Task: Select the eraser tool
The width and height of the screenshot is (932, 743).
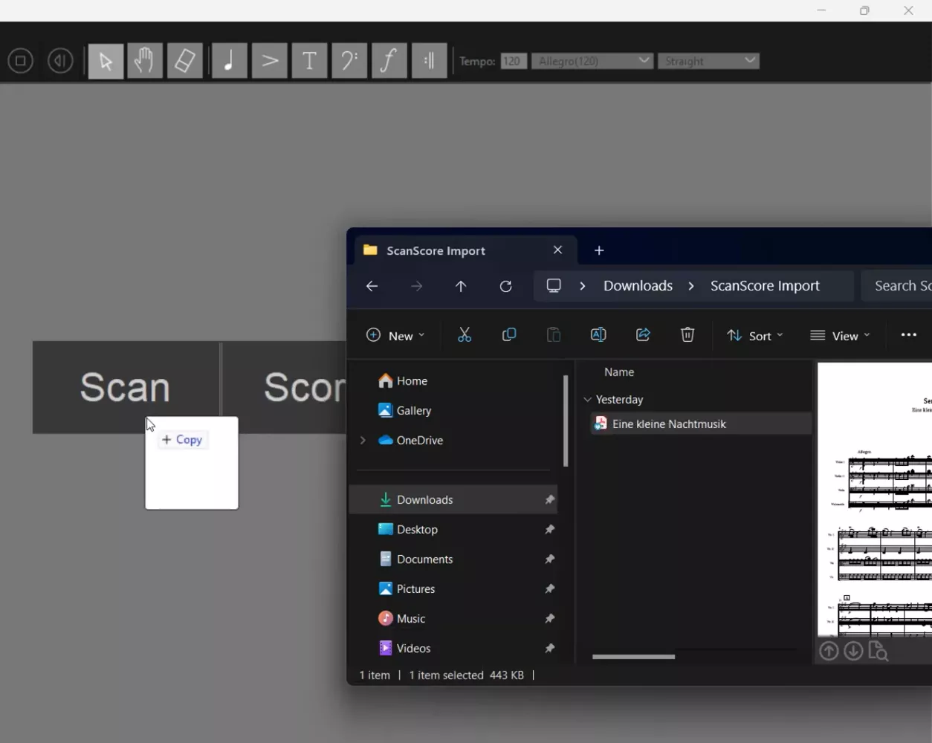Action: coord(184,61)
